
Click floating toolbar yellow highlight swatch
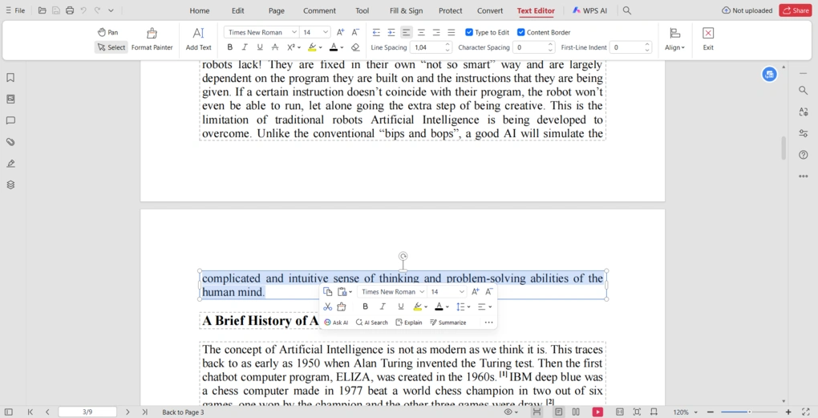click(417, 306)
